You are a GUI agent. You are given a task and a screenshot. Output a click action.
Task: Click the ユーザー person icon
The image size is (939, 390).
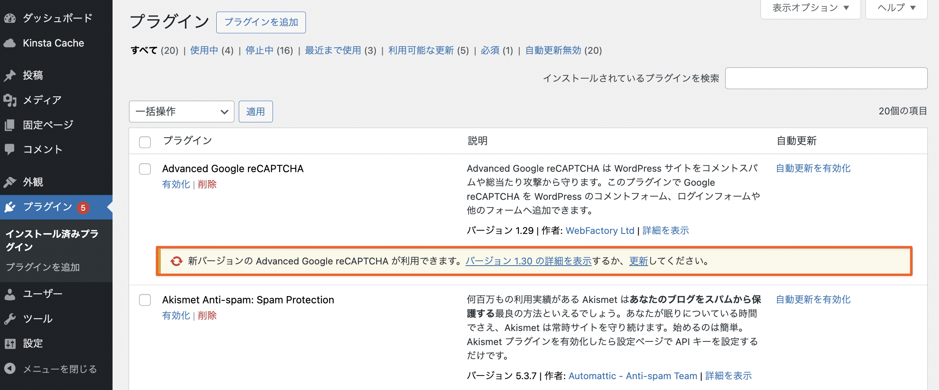[x=10, y=294]
